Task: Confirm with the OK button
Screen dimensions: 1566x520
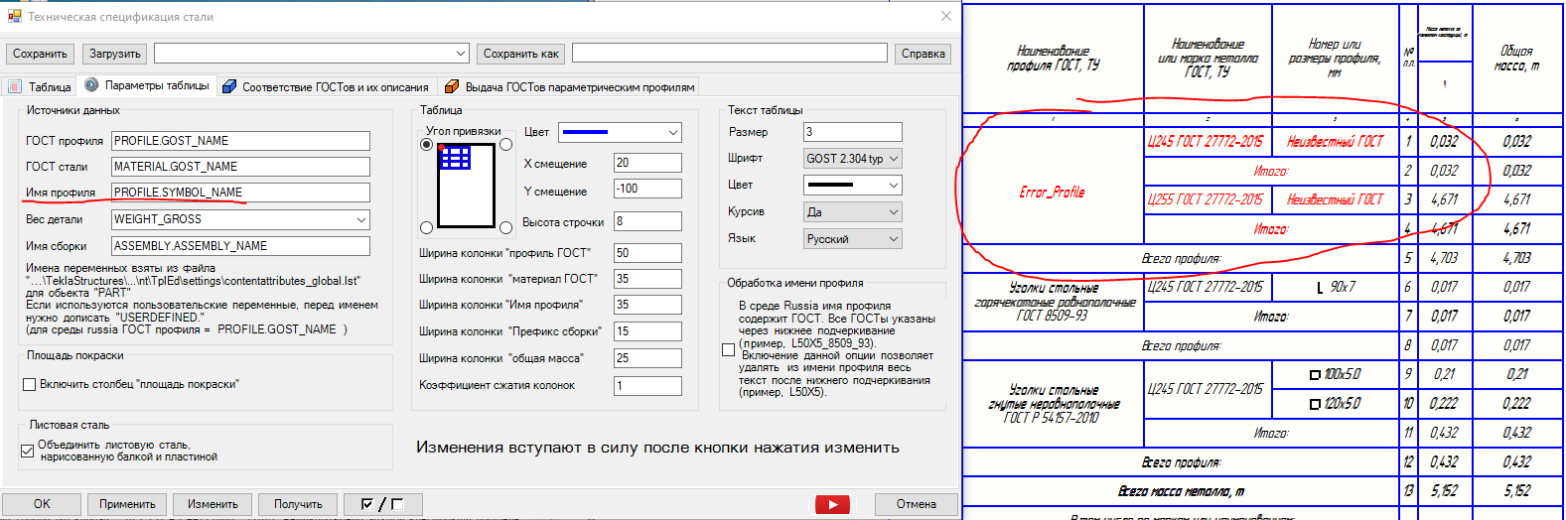Action: point(42,504)
